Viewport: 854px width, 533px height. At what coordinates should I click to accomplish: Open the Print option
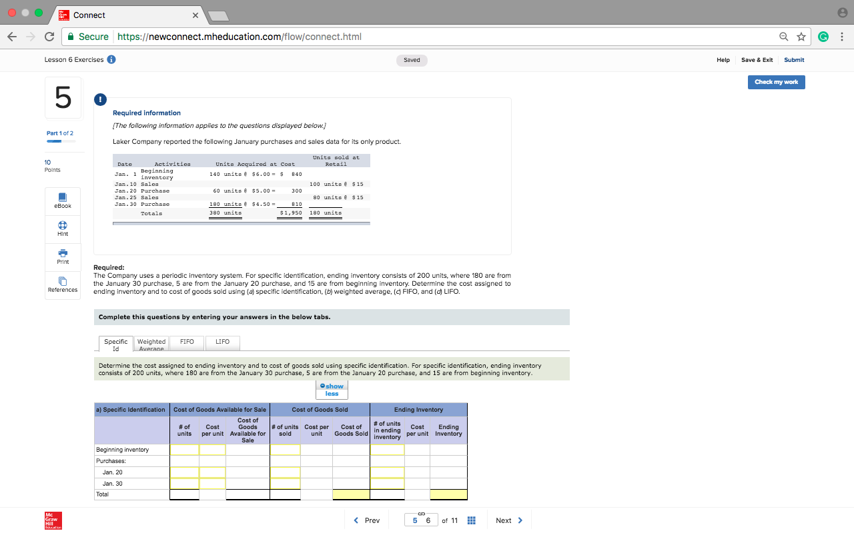62,257
